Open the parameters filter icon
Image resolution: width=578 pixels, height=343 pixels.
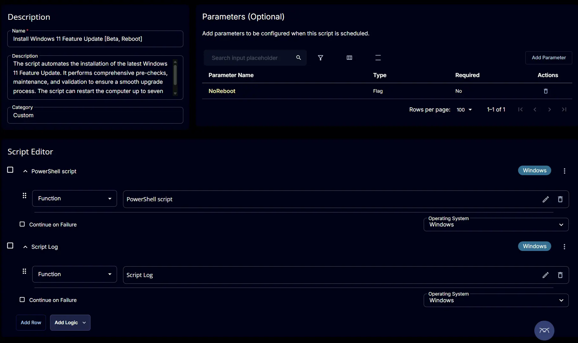pos(321,58)
